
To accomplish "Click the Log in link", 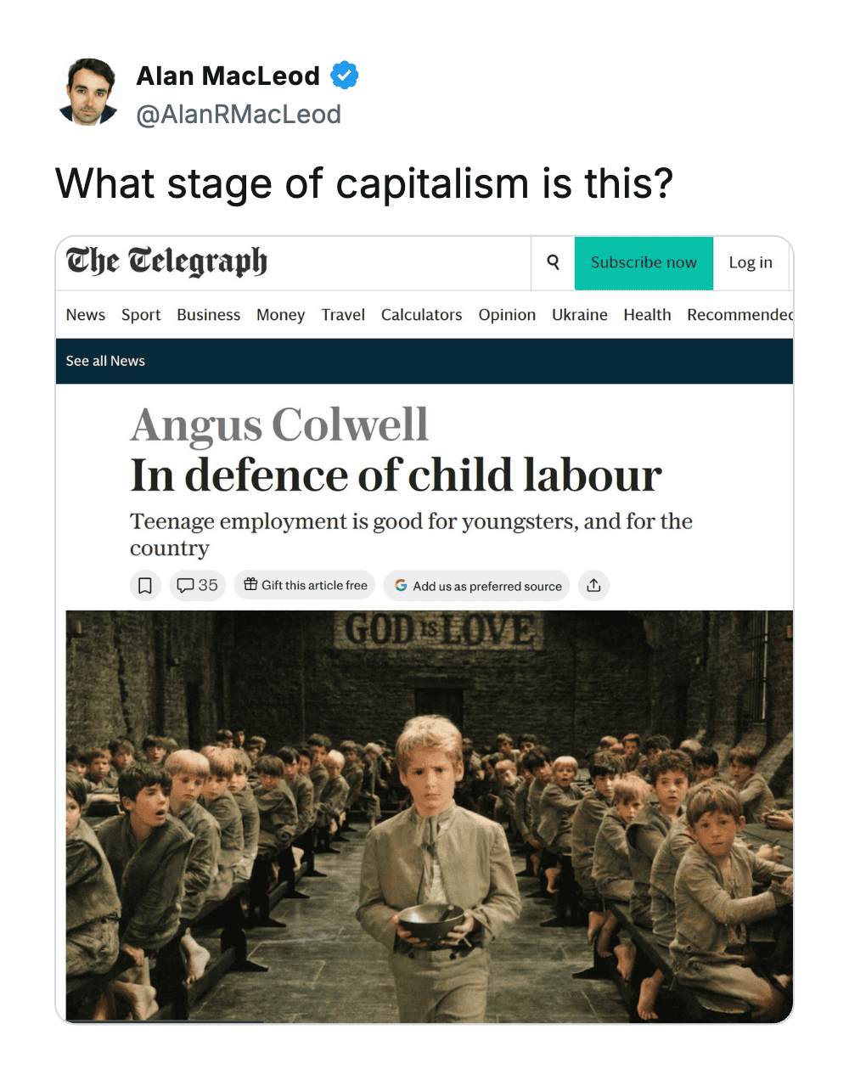I will coord(751,263).
